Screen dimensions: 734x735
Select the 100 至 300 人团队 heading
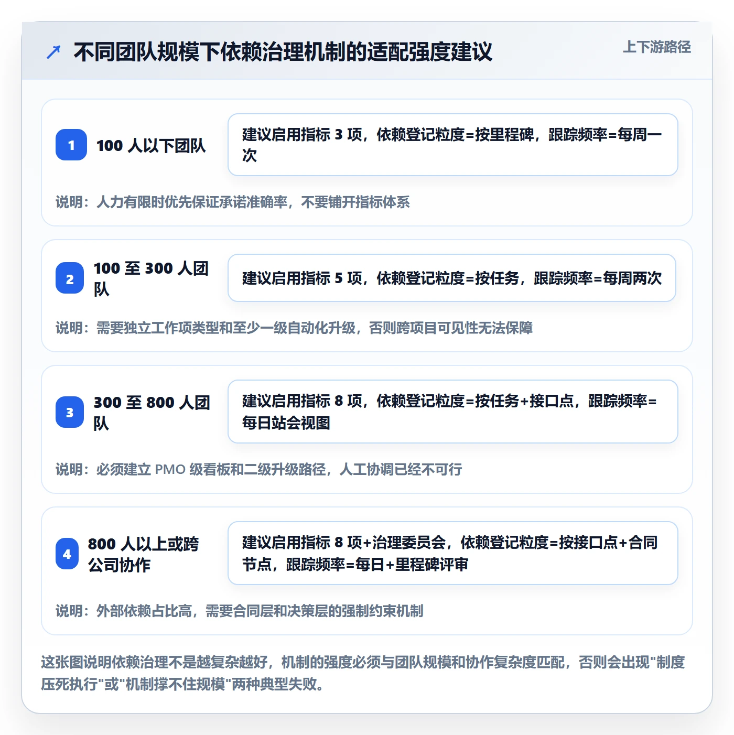coord(152,278)
